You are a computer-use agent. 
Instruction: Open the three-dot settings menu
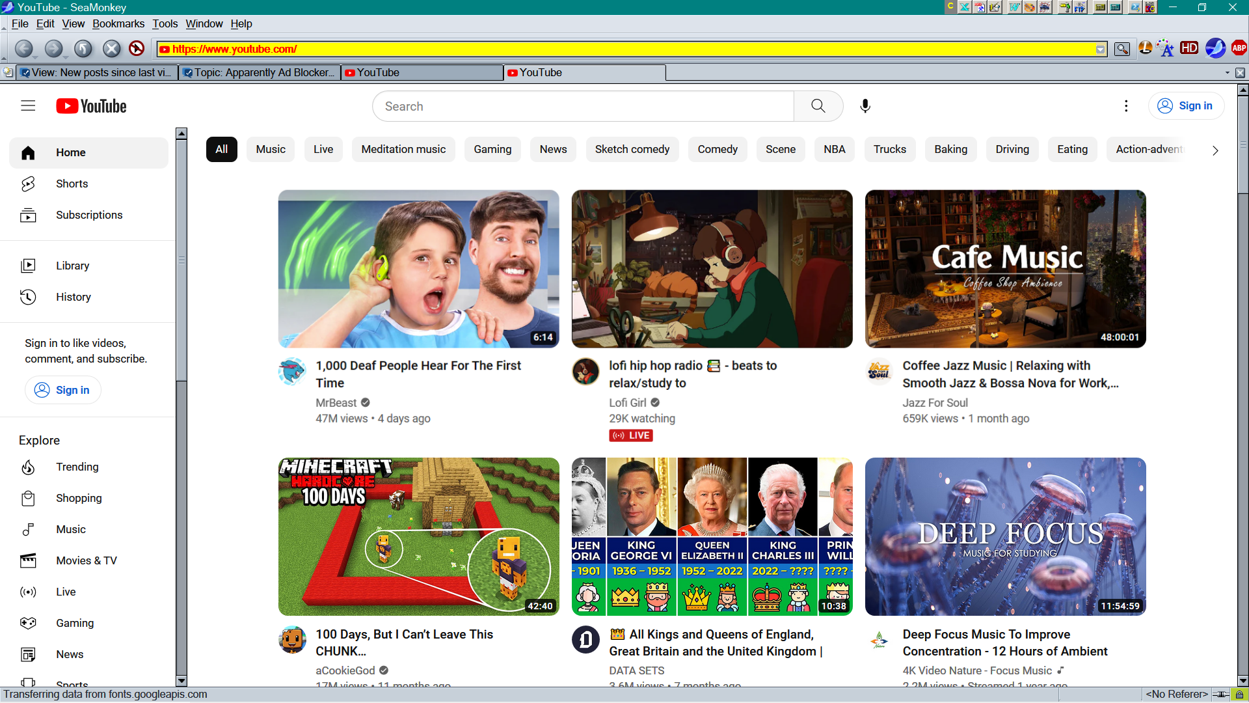coord(1126,106)
